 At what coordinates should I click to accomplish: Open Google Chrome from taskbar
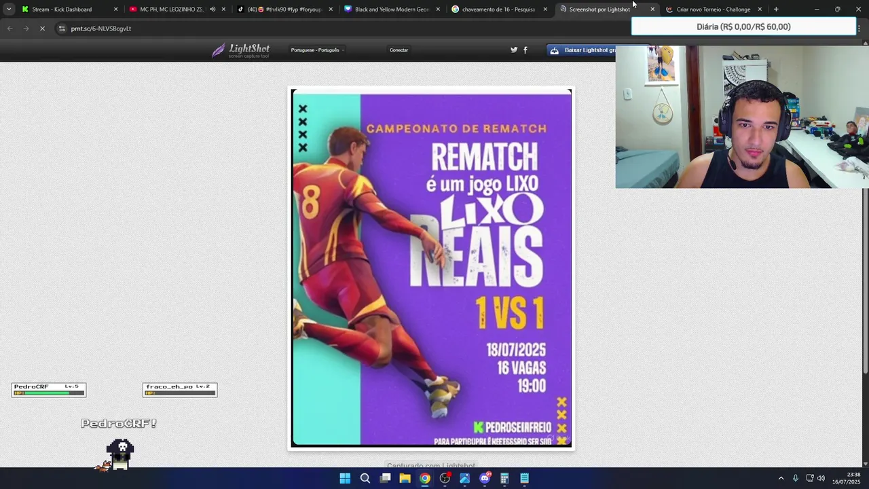click(425, 478)
